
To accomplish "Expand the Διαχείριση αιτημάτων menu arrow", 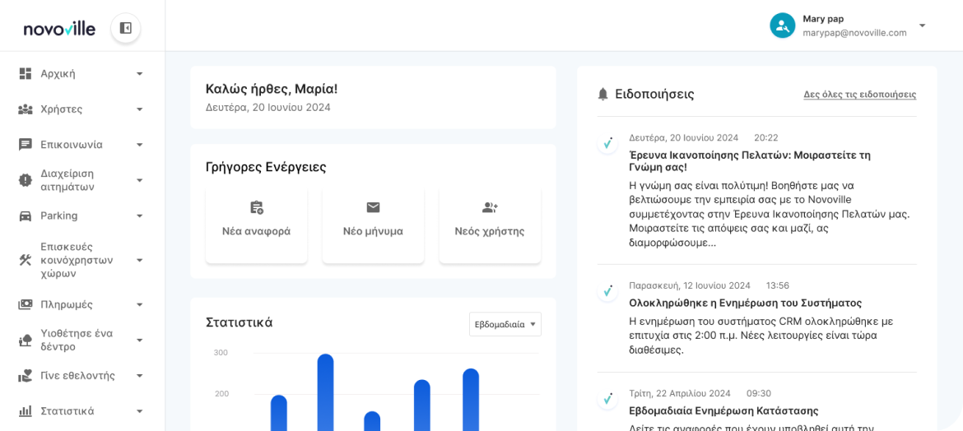I will (139, 180).
